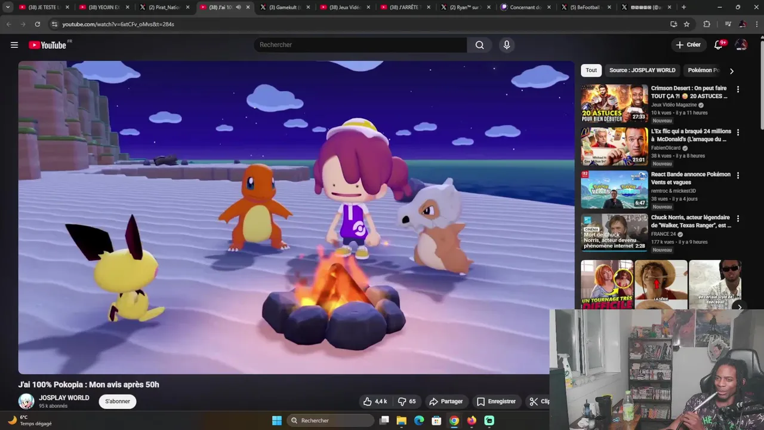Open options for the McDonald's flic video
764x430 pixels.
[738, 133]
